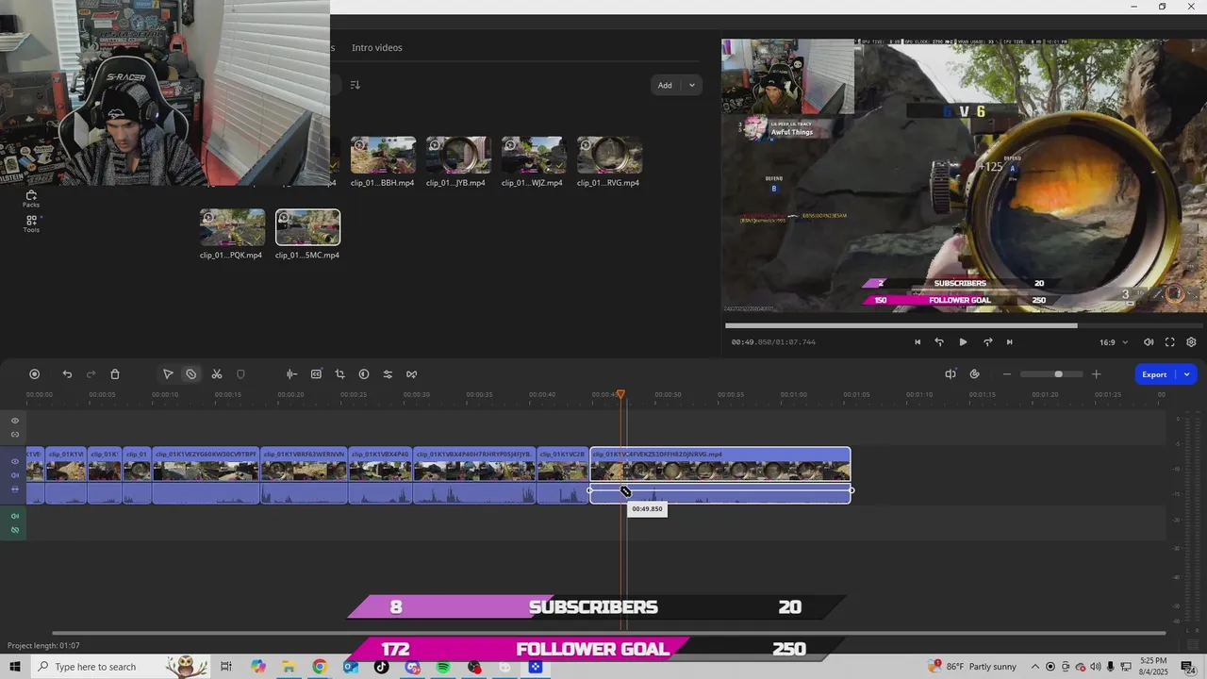Toggle main track bottom link icon
This screenshot has width=1207, height=679.
tap(15, 489)
